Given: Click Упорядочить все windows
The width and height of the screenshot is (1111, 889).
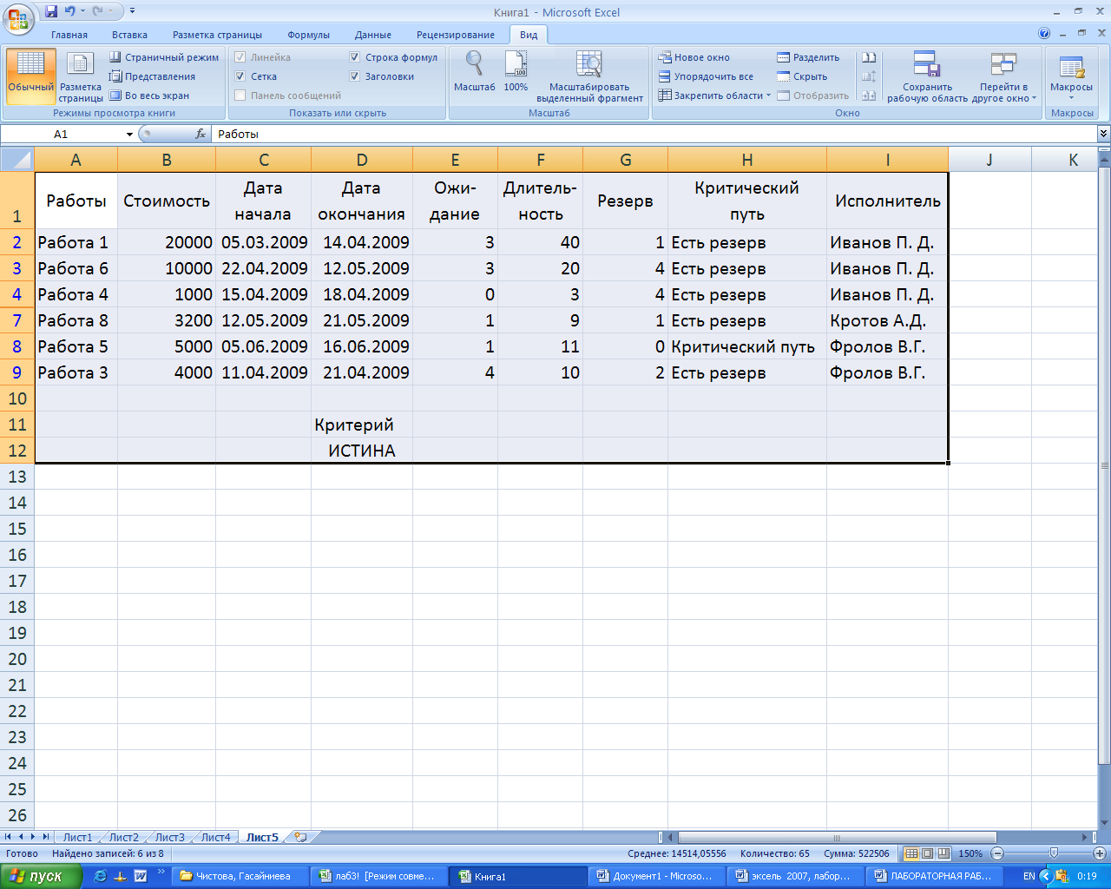Looking at the screenshot, I should coord(705,76).
